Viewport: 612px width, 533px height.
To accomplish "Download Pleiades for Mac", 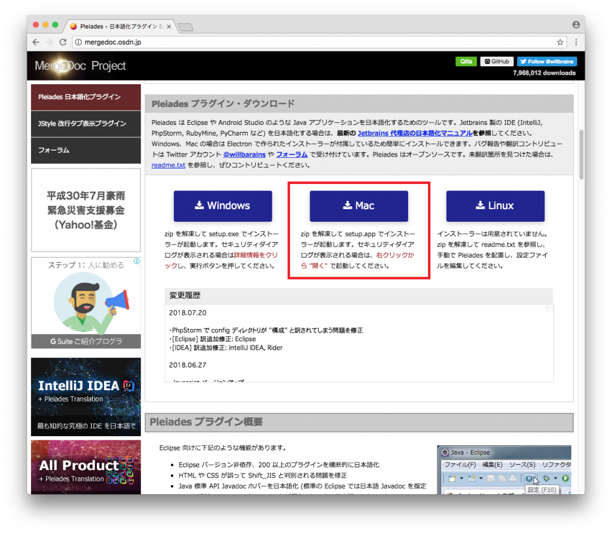I will point(359,206).
